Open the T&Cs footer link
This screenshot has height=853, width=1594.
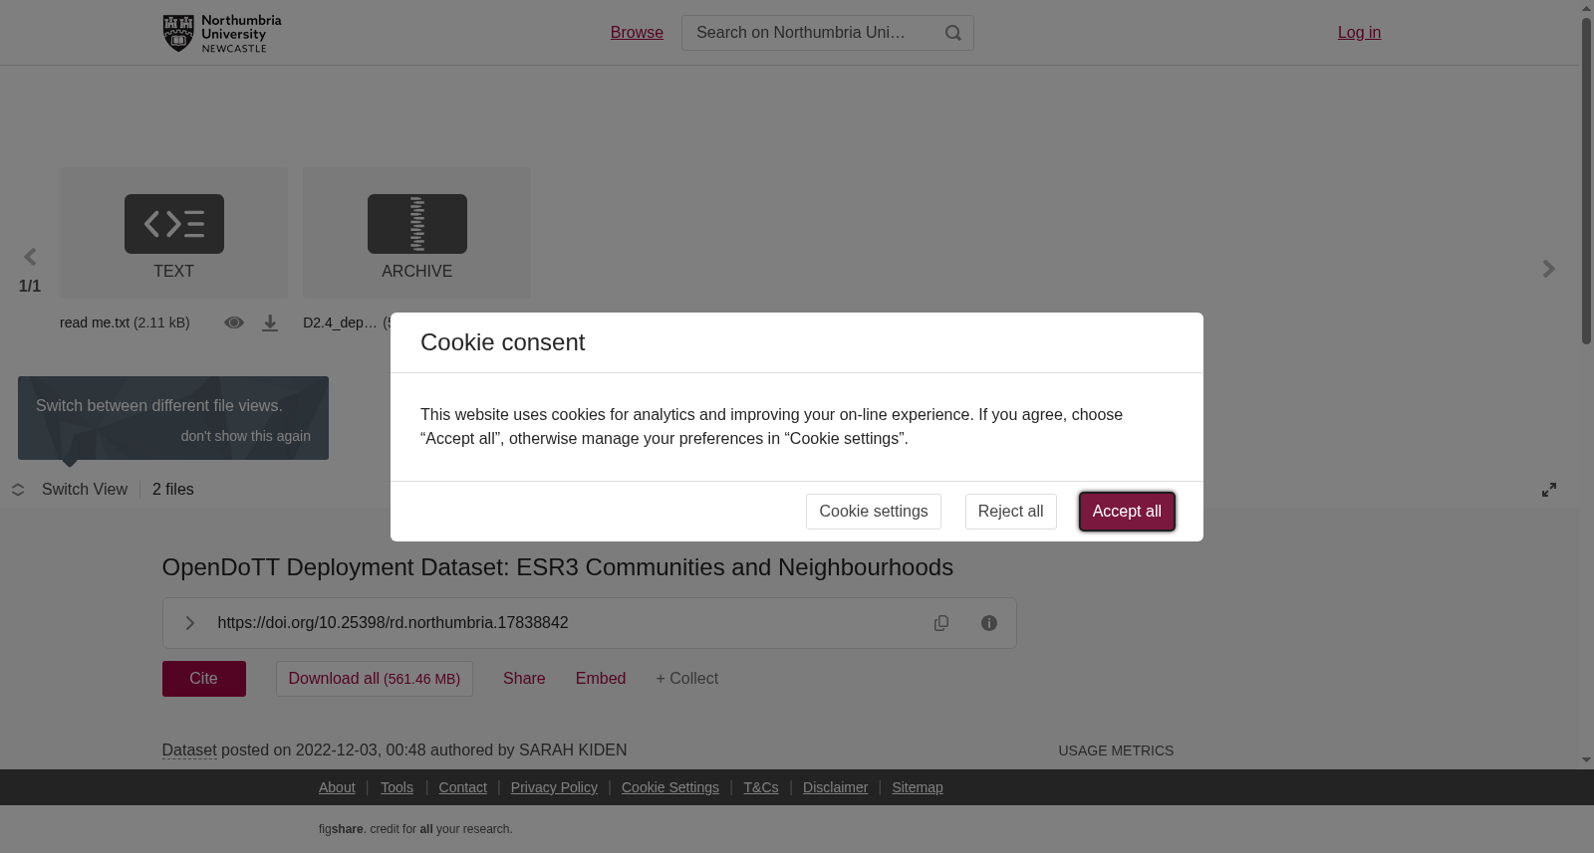pos(761,787)
